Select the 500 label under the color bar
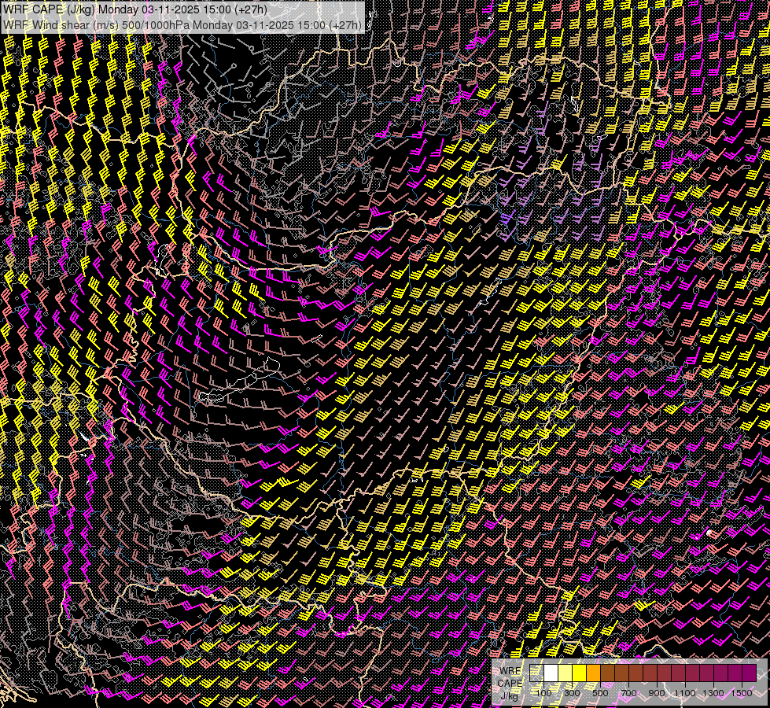The image size is (770, 708). (x=600, y=692)
